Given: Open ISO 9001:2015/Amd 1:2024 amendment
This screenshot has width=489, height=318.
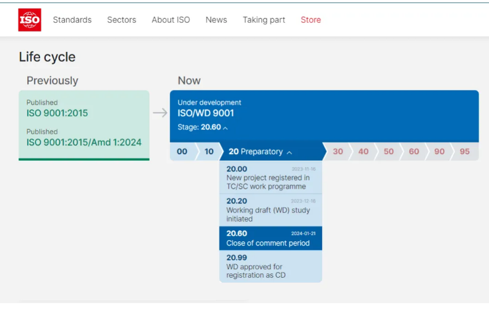Looking at the screenshot, I should (83, 142).
